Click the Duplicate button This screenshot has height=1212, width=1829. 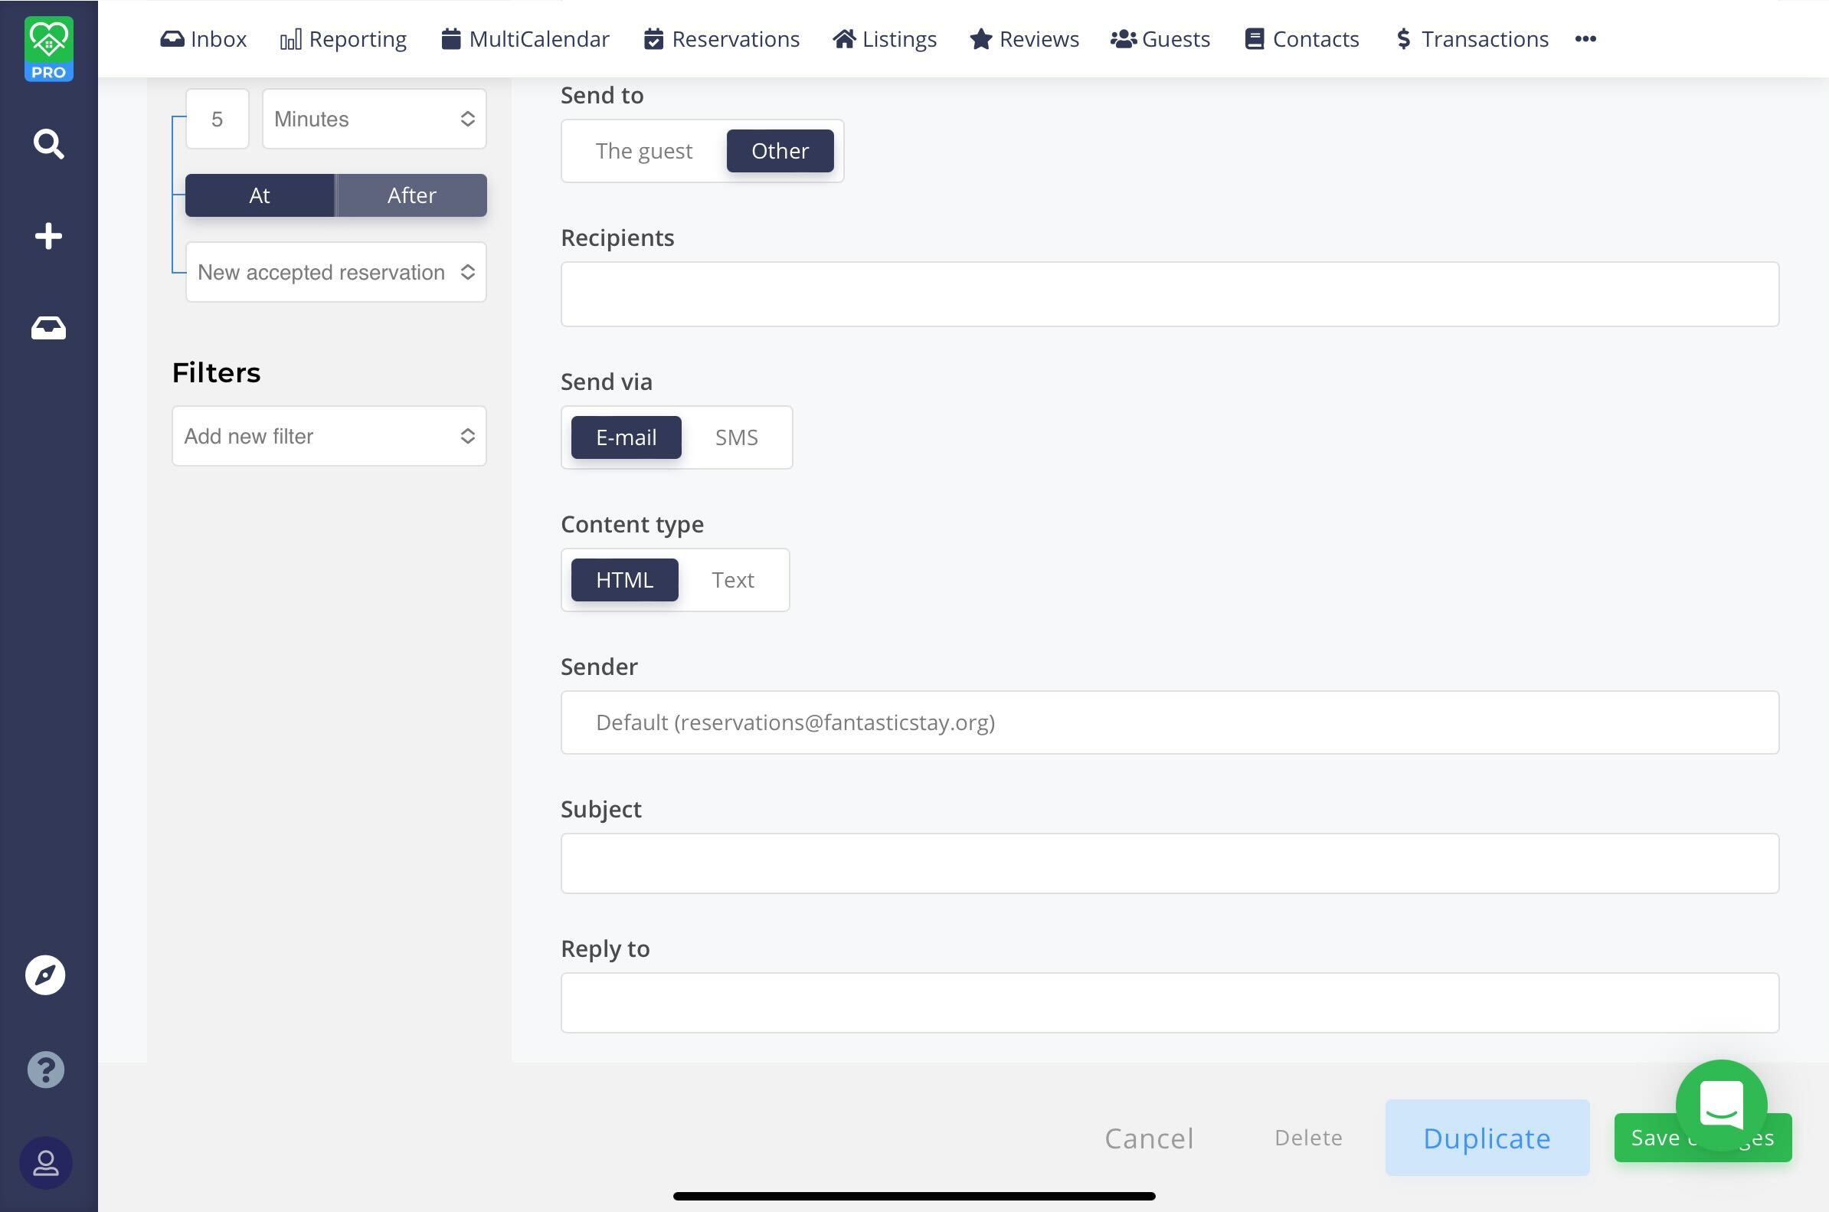1486,1138
